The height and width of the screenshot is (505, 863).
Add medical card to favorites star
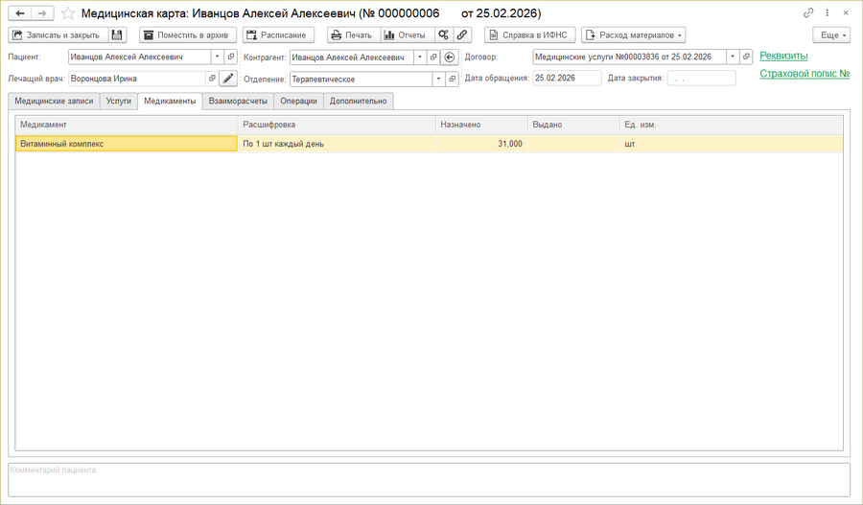tap(68, 13)
